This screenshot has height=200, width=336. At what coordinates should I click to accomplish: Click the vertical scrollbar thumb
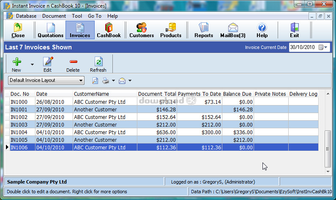(328, 149)
